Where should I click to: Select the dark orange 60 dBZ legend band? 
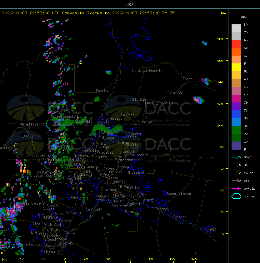point(236,52)
